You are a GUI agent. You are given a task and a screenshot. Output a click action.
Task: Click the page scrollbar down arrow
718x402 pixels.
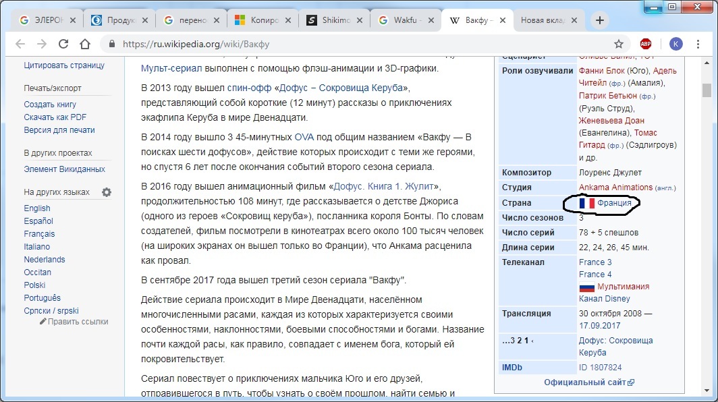point(707,391)
